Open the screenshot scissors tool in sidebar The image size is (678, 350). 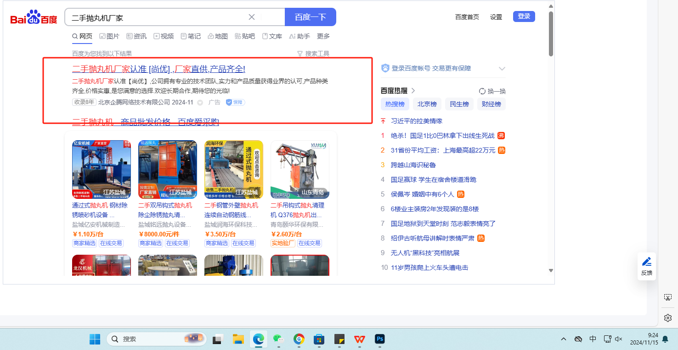668,297
